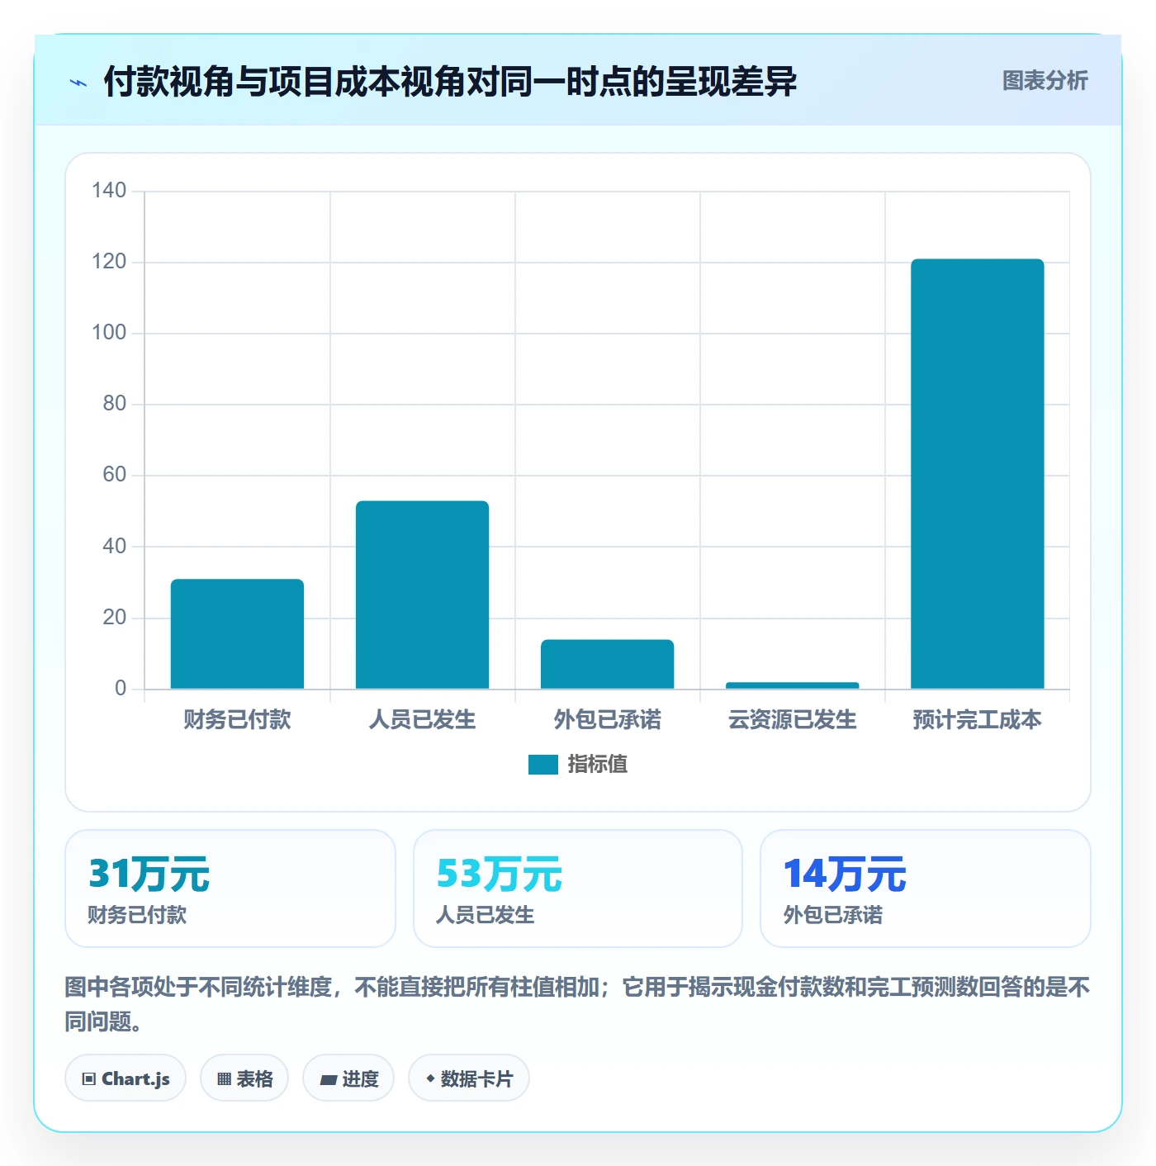Select the 表格 tag chip
Viewport: 1156px width, 1166px height.
pyautogui.click(x=244, y=1078)
